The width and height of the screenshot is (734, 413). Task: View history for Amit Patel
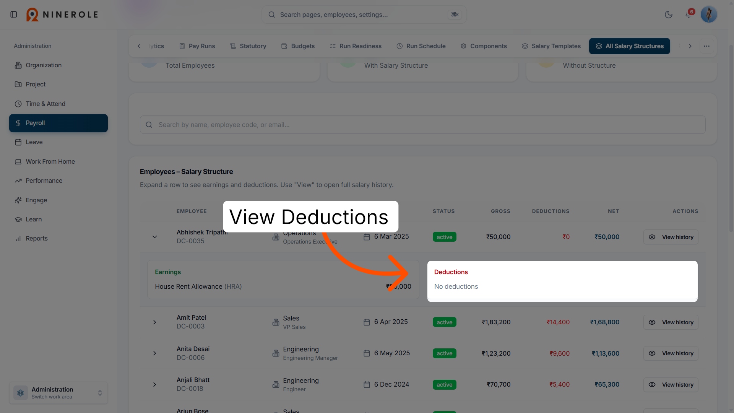(x=671, y=322)
